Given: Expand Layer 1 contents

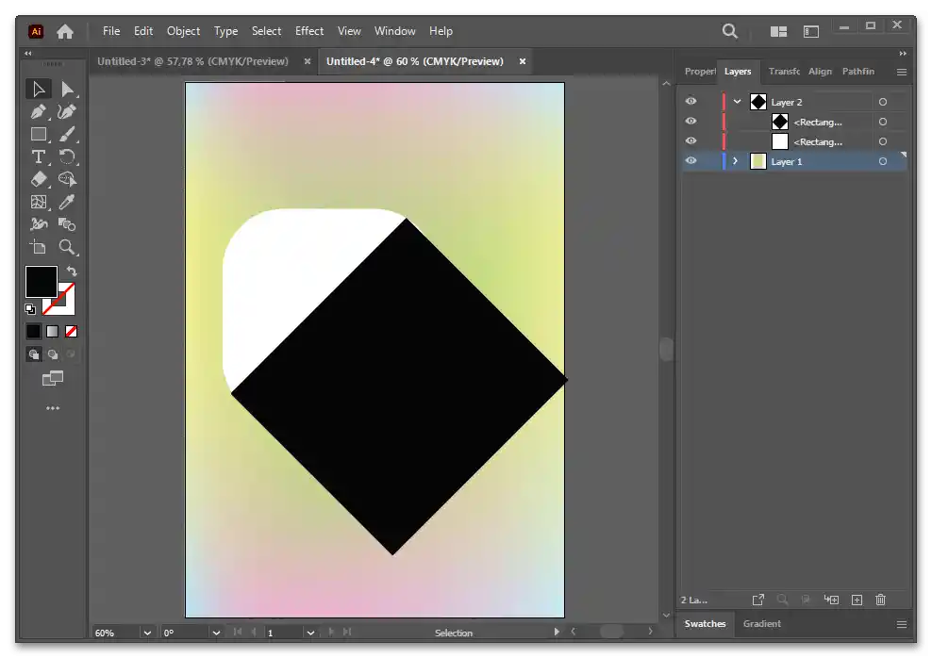Looking at the screenshot, I should (736, 161).
